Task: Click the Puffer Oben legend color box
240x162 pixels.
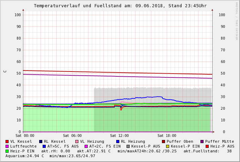Action: tap(163, 141)
